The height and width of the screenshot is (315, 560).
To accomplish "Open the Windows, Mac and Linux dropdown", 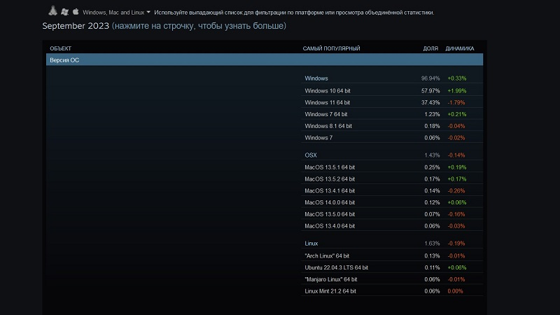I will tap(116, 13).
